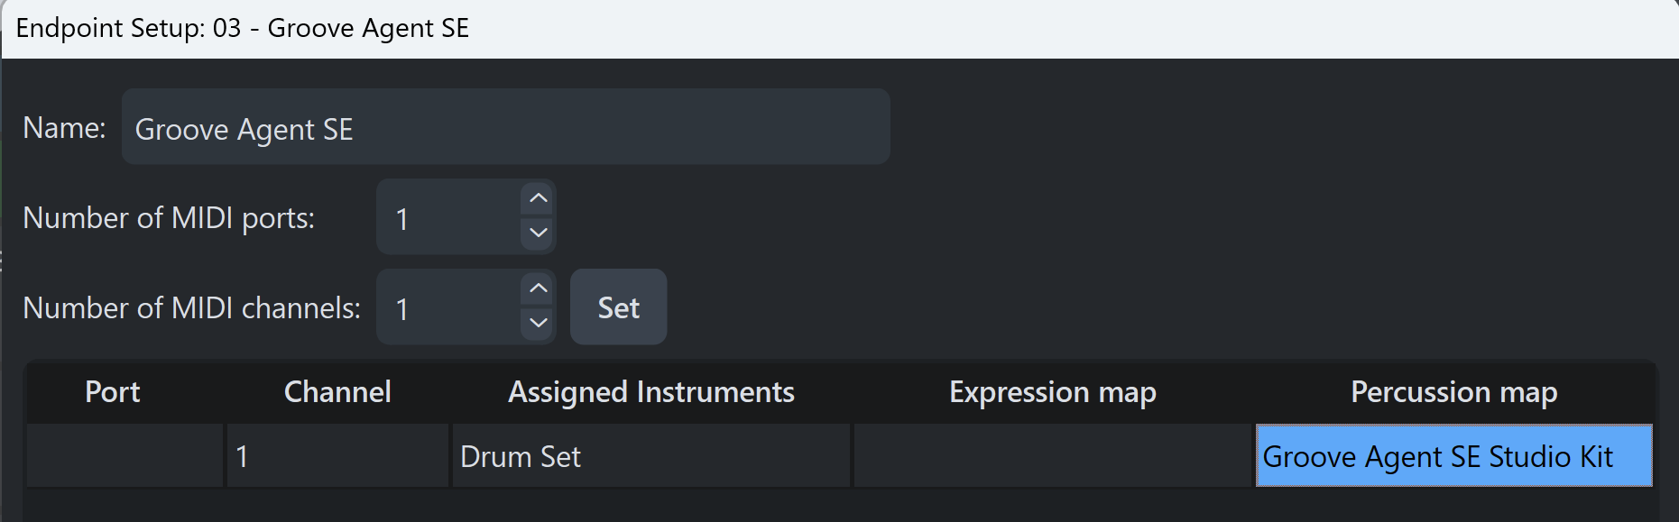Decrease the number of MIDI ports
Screen dimensions: 1679x522
(539, 233)
